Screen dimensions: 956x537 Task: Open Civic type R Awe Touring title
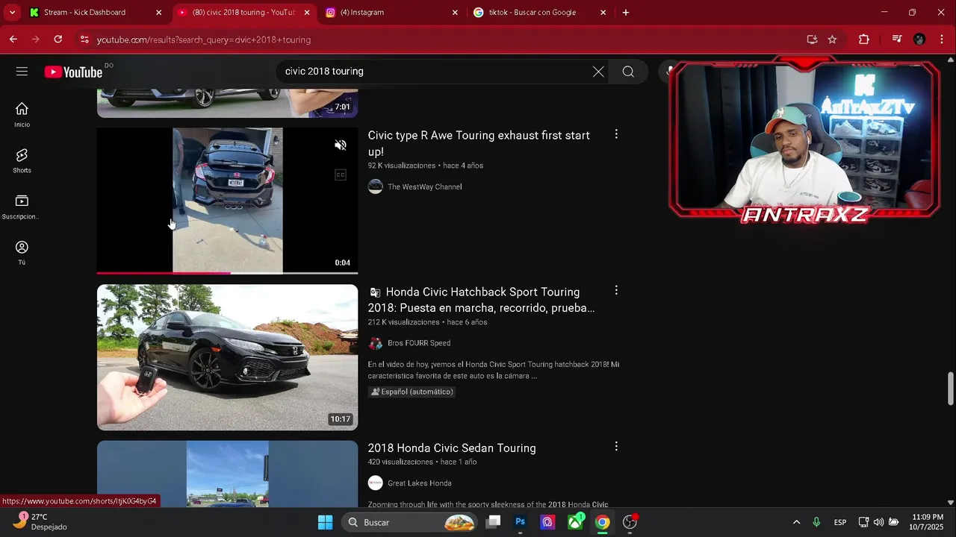click(479, 143)
